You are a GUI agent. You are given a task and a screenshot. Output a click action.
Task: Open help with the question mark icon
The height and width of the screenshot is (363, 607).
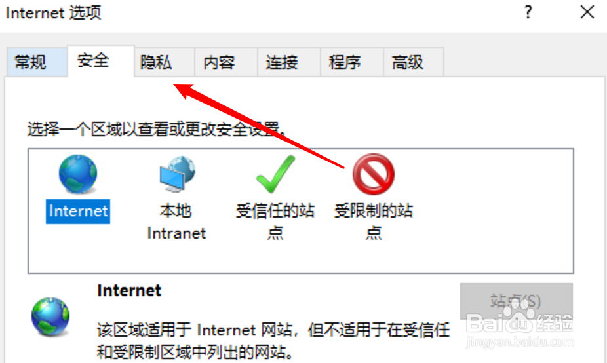pyautogui.click(x=528, y=12)
